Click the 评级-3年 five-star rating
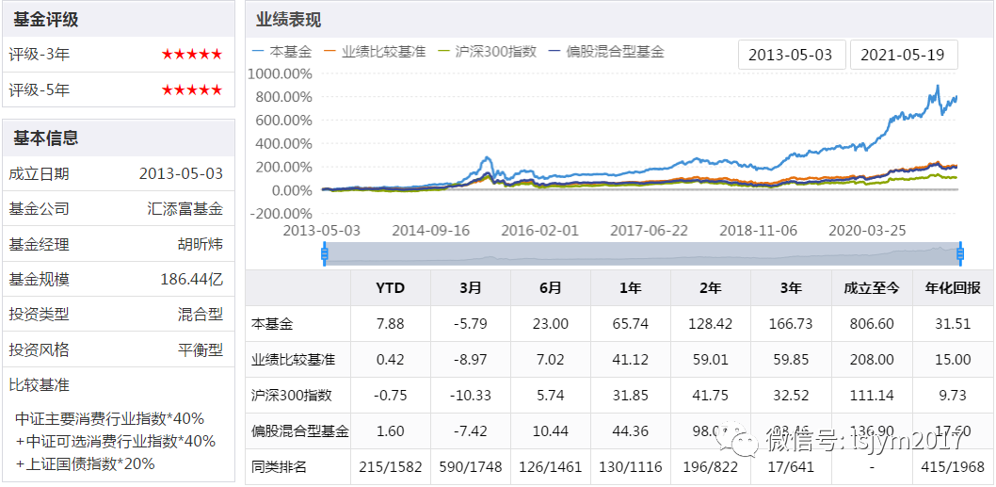The height and width of the screenshot is (487, 996). pyautogui.click(x=192, y=55)
